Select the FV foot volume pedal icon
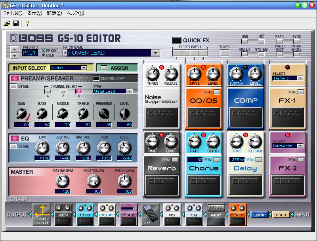Screen dimensions: 317x241 [150, 215]
